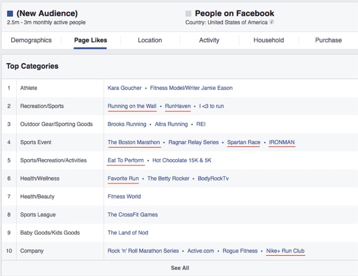Click the Altra Running link
Viewport: 358px width, 276px height.
[x=171, y=124]
